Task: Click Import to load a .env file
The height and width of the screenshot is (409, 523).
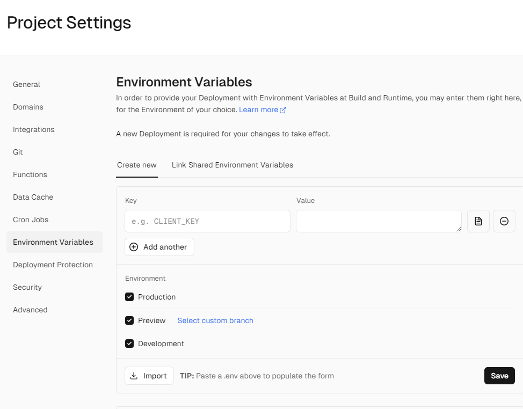Action: click(x=149, y=376)
